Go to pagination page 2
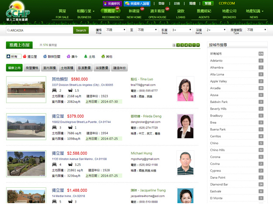The image size is (273, 204). (178, 45)
